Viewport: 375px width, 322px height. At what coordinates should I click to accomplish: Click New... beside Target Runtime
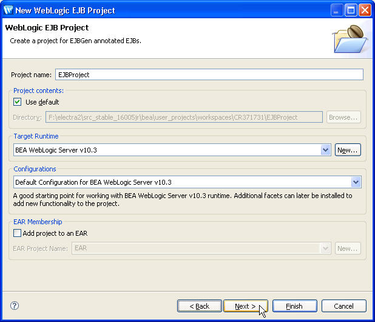coord(348,150)
